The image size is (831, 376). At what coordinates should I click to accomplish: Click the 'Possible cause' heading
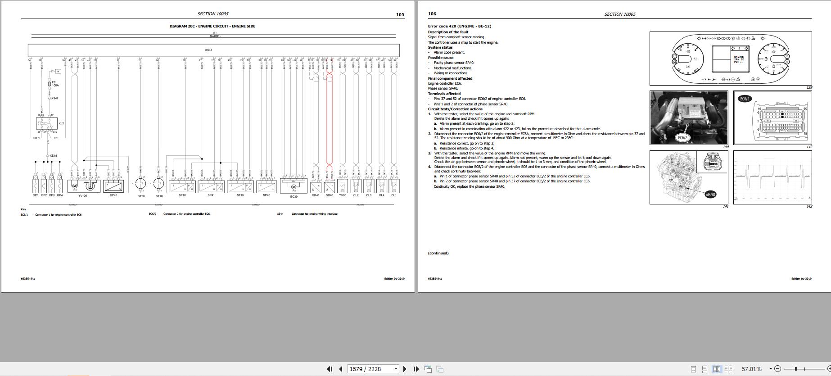click(441, 58)
